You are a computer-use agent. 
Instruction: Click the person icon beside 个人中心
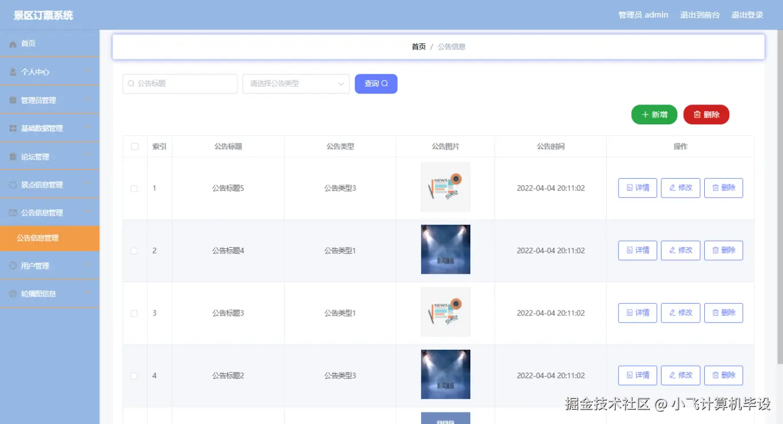click(x=13, y=72)
